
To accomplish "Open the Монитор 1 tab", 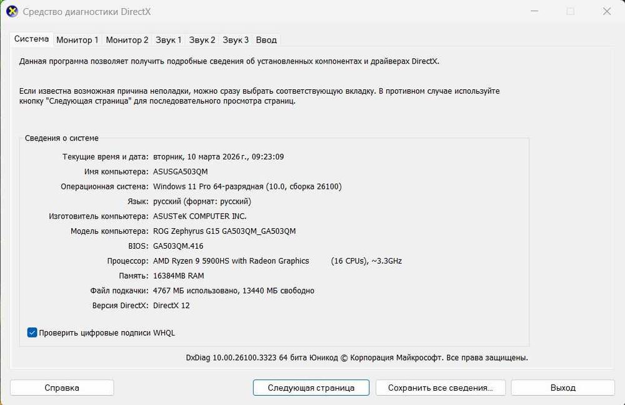I will [x=77, y=40].
